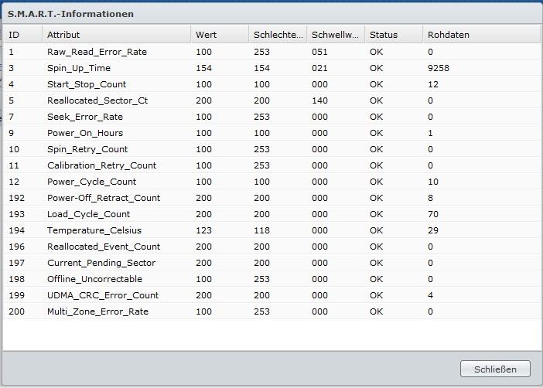Click raw data value 29
Screen dimensions: 543x388
tap(433, 230)
